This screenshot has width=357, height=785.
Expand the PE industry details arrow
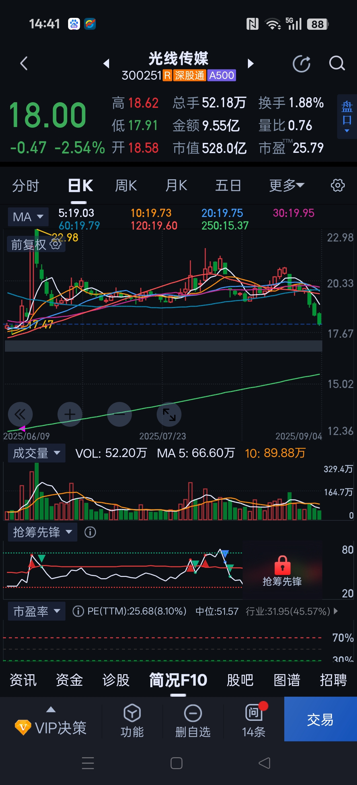point(336,611)
